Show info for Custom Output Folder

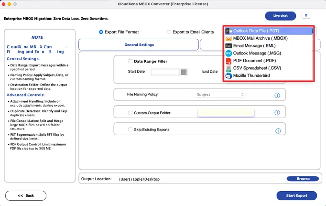point(277,113)
